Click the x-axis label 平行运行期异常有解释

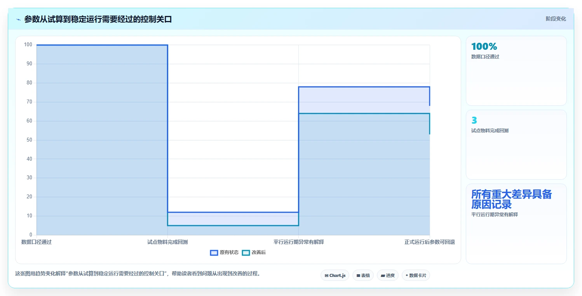(x=298, y=242)
